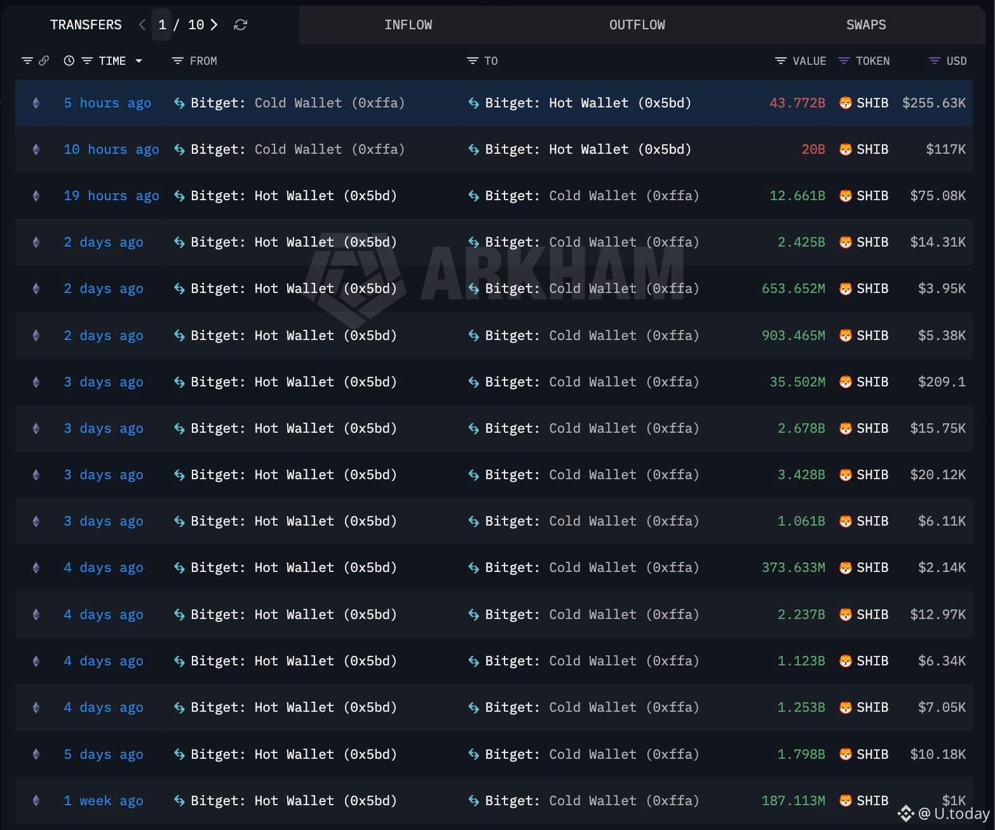Click the Bitget Hot Wallet (0x5bd) link
Image resolution: width=995 pixels, height=830 pixels.
click(587, 102)
